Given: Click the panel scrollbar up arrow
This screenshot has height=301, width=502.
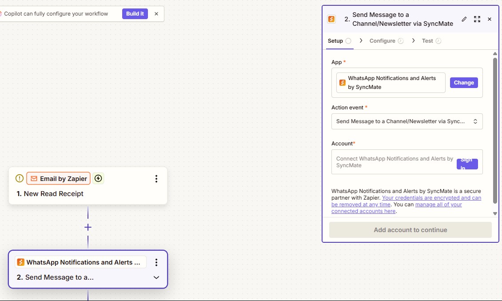Looking at the screenshot, I should [x=495, y=53].
